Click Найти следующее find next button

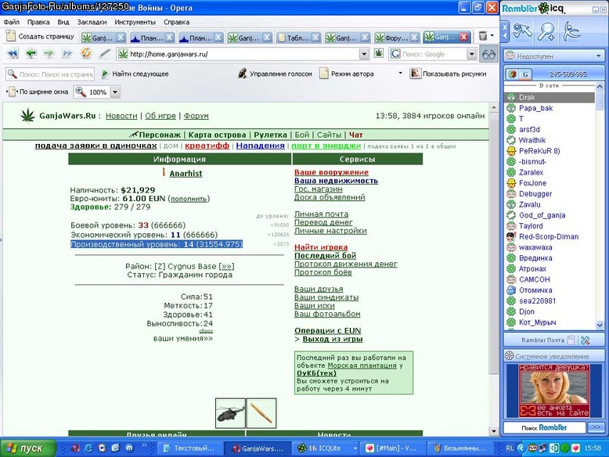pos(135,74)
